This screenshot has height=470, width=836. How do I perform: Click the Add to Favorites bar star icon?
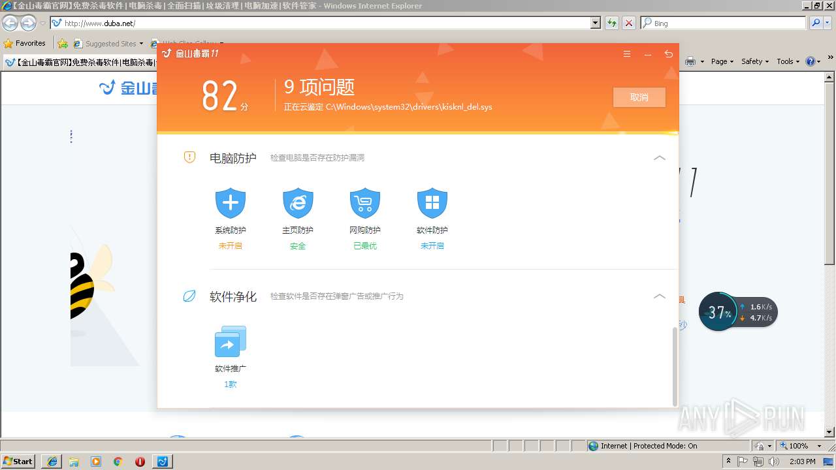pos(63,44)
